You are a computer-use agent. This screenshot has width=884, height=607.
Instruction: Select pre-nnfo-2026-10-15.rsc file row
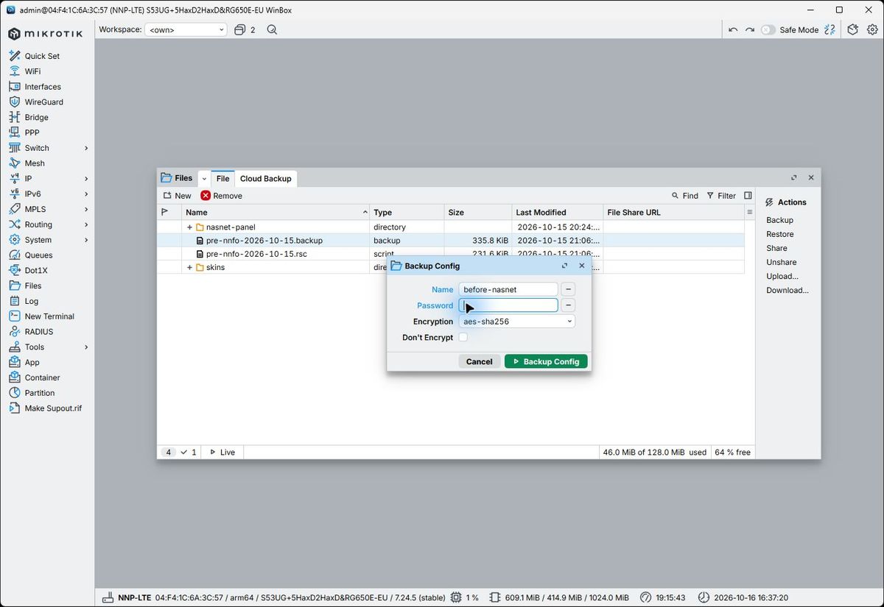(451, 254)
